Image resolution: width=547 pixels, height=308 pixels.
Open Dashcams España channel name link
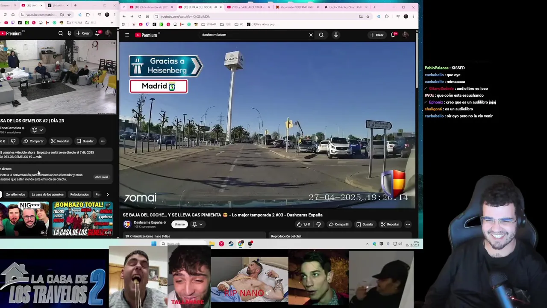[x=148, y=222]
